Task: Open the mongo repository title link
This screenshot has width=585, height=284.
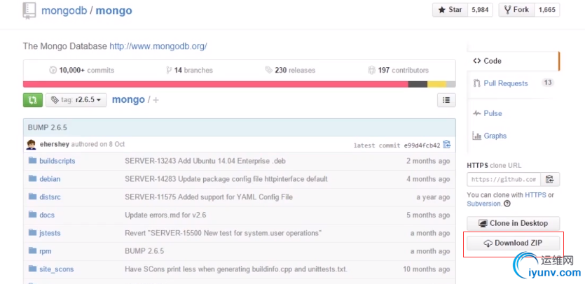Action: [113, 10]
